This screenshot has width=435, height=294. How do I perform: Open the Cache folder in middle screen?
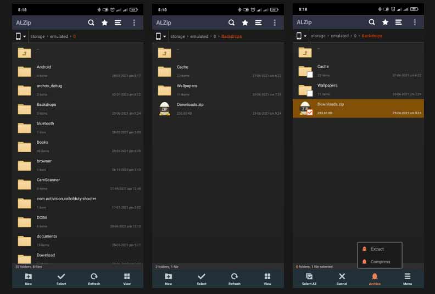pyautogui.click(x=218, y=71)
